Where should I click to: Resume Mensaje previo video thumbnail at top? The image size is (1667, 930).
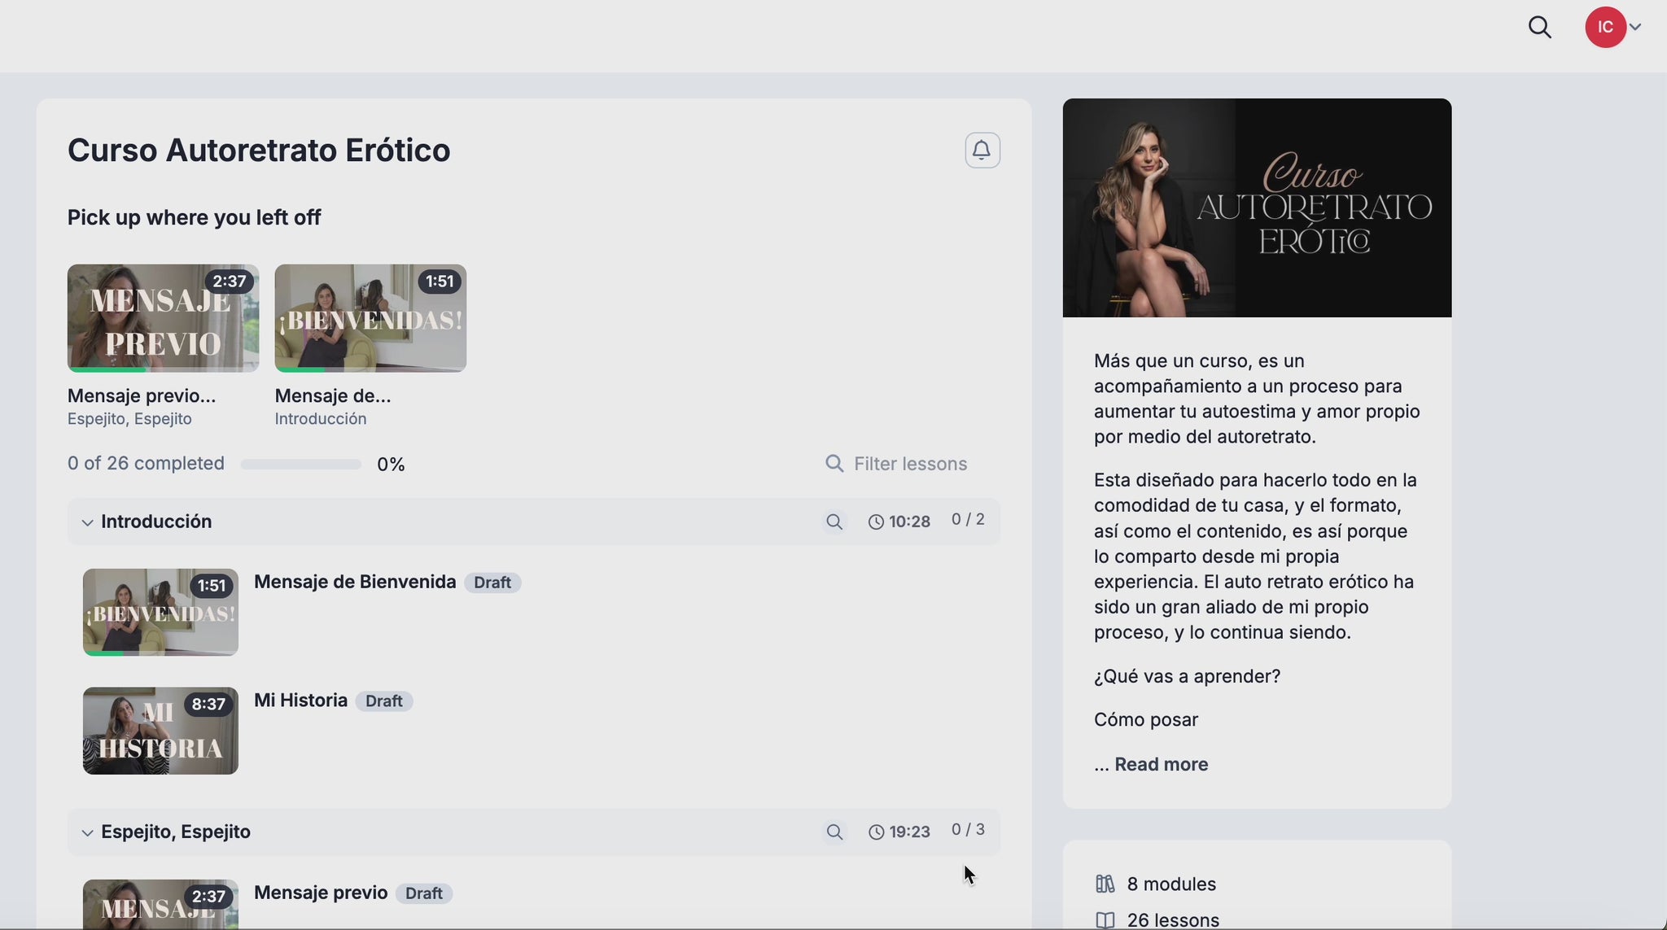[163, 318]
